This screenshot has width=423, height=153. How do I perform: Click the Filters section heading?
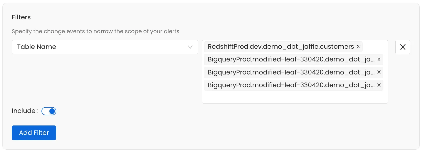21,17
